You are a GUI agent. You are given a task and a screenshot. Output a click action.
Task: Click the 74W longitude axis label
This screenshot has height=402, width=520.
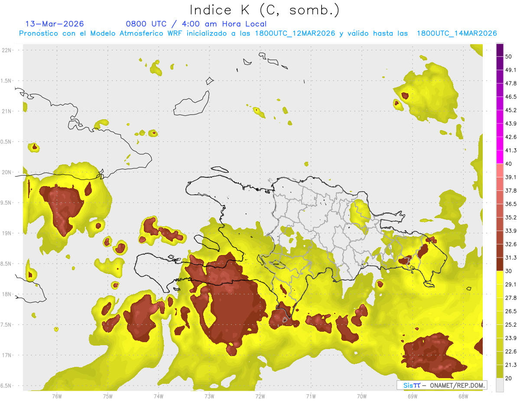pos(159,396)
